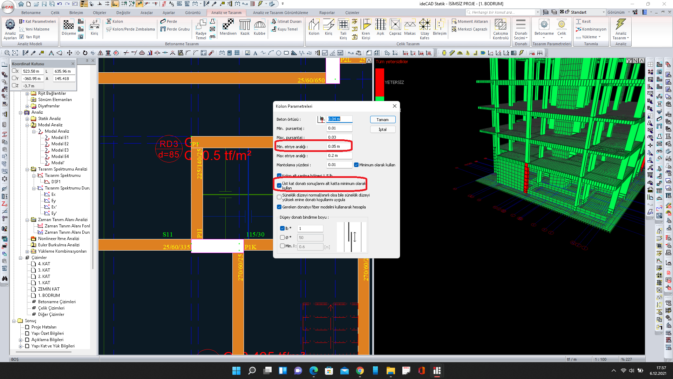Confirm with Tamam button

tap(382, 120)
